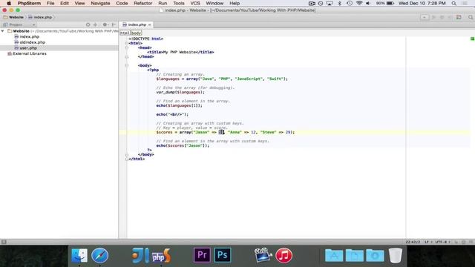Open the run configuration dropdown
Screen dimensions: 475x267
(425, 17)
